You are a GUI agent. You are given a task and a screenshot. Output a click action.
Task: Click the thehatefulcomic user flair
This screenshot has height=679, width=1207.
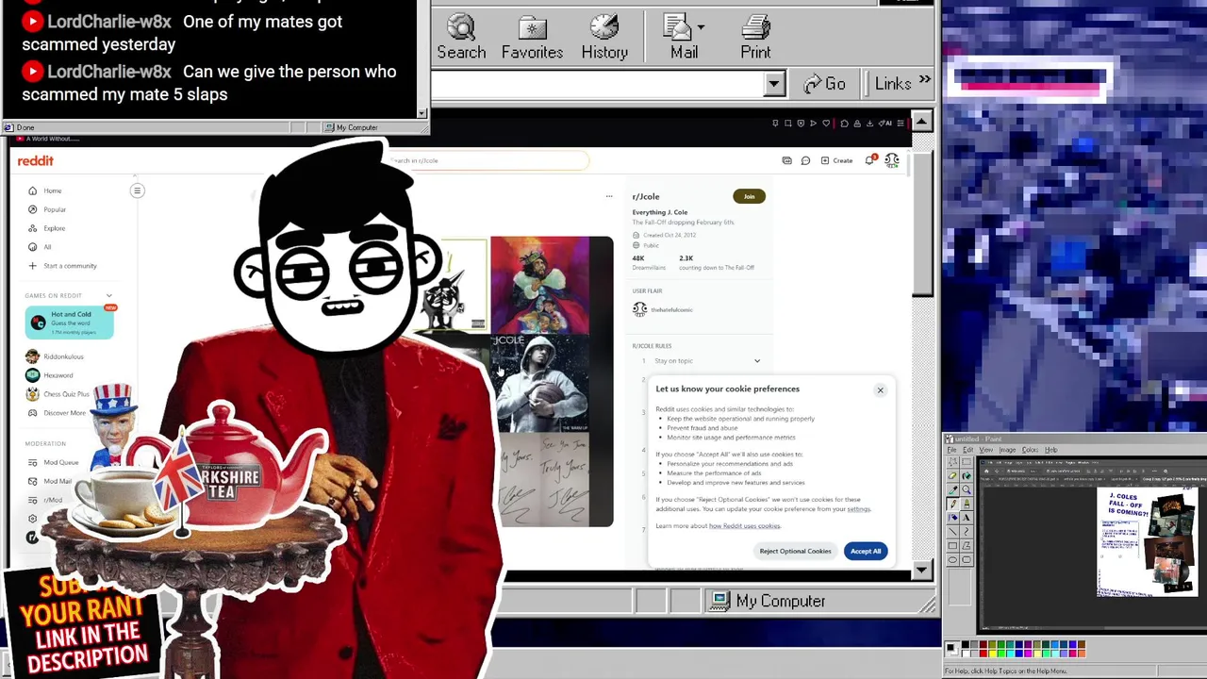664,309
